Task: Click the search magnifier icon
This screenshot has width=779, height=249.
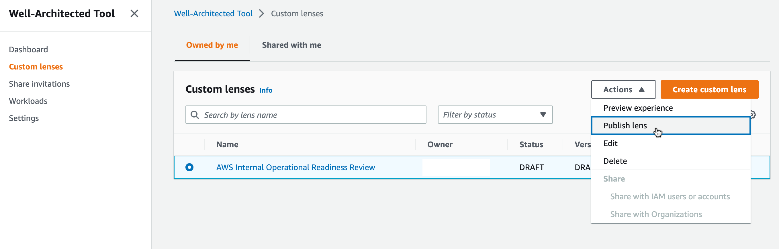Action: tap(195, 115)
